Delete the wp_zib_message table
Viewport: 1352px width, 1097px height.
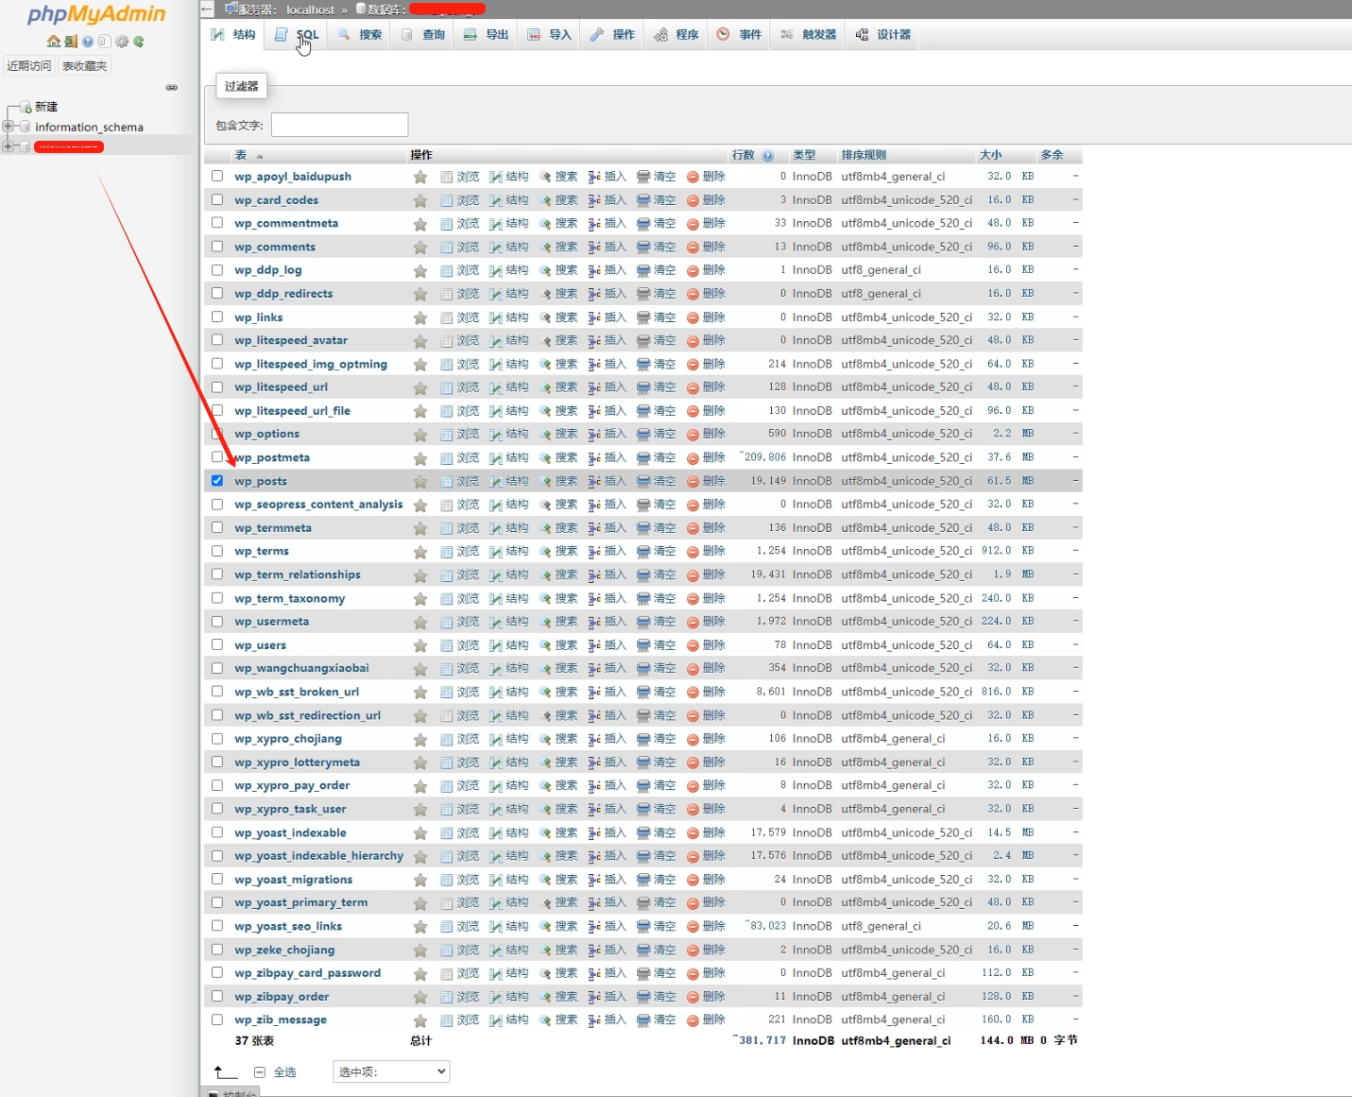[x=706, y=1020]
